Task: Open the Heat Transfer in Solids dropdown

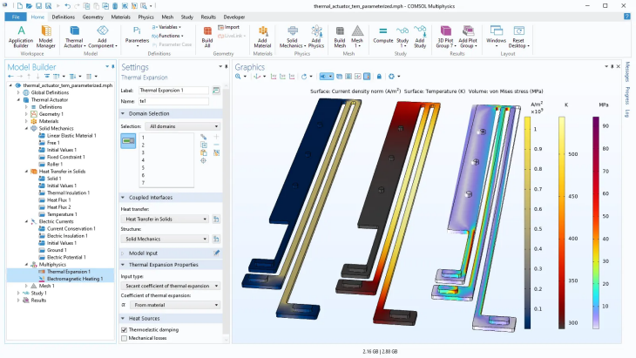Action: click(x=165, y=219)
